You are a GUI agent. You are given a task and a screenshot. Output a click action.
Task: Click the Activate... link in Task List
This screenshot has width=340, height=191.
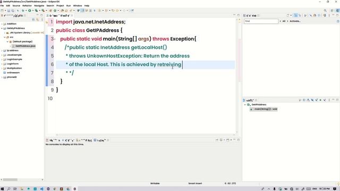click(295, 21)
